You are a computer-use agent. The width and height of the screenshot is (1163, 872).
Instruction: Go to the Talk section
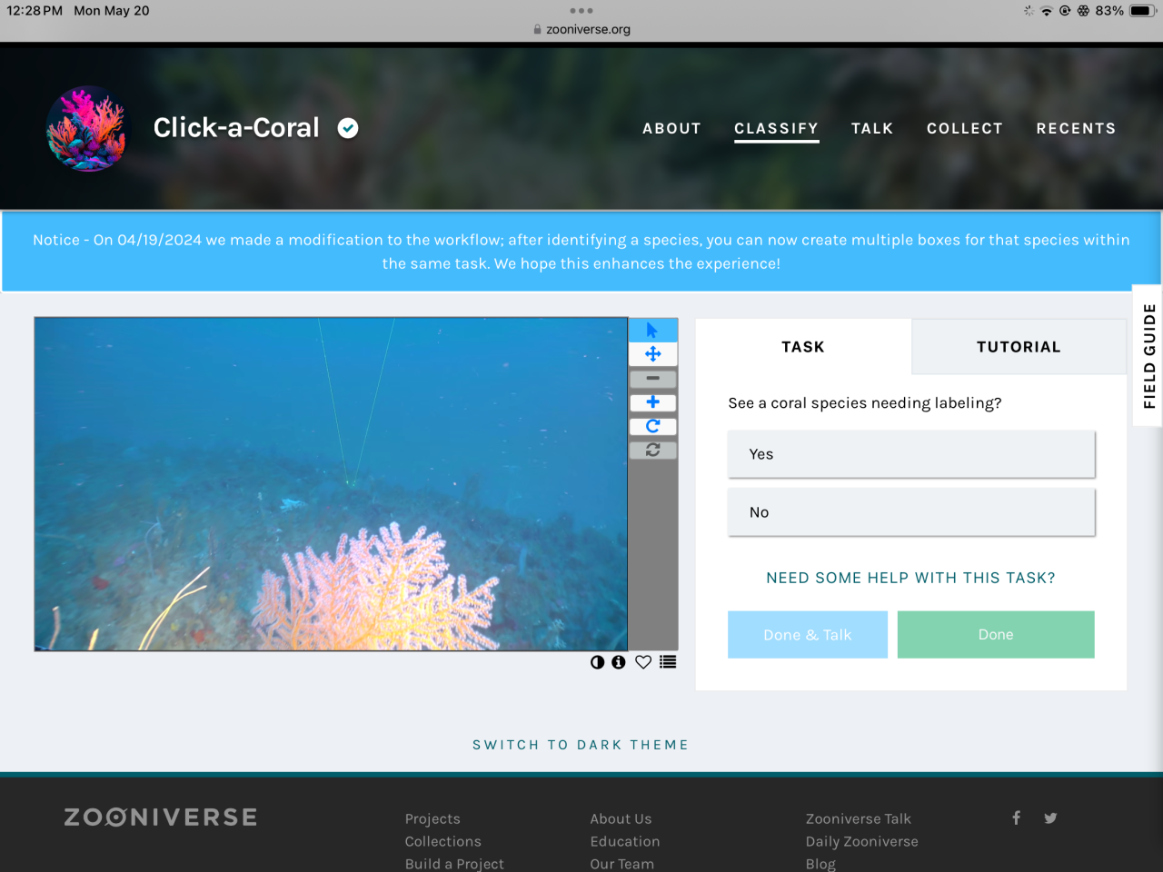(x=872, y=129)
